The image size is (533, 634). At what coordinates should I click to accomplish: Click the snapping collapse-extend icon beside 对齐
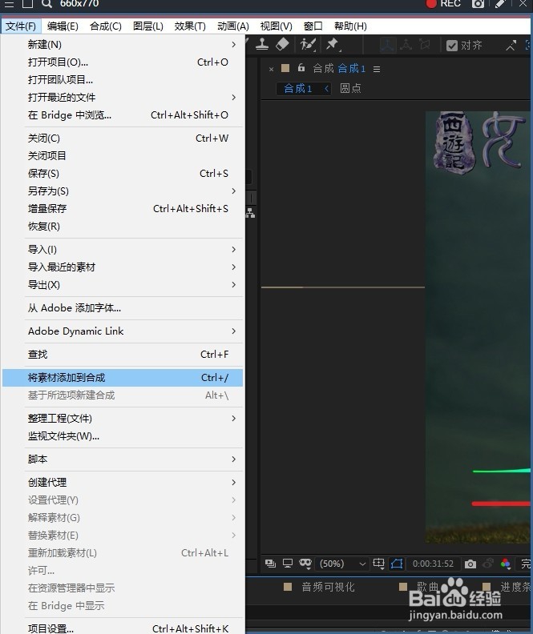(x=511, y=46)
